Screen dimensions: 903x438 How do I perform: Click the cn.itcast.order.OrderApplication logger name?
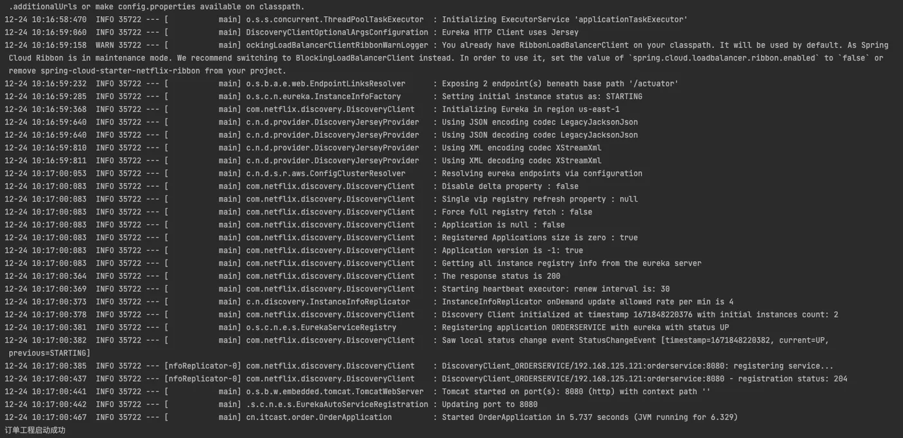319,417
